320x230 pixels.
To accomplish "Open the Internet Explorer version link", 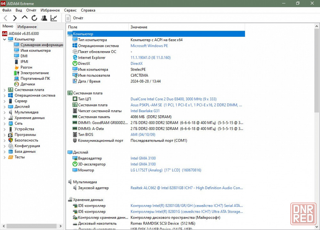I will [151, 57].
